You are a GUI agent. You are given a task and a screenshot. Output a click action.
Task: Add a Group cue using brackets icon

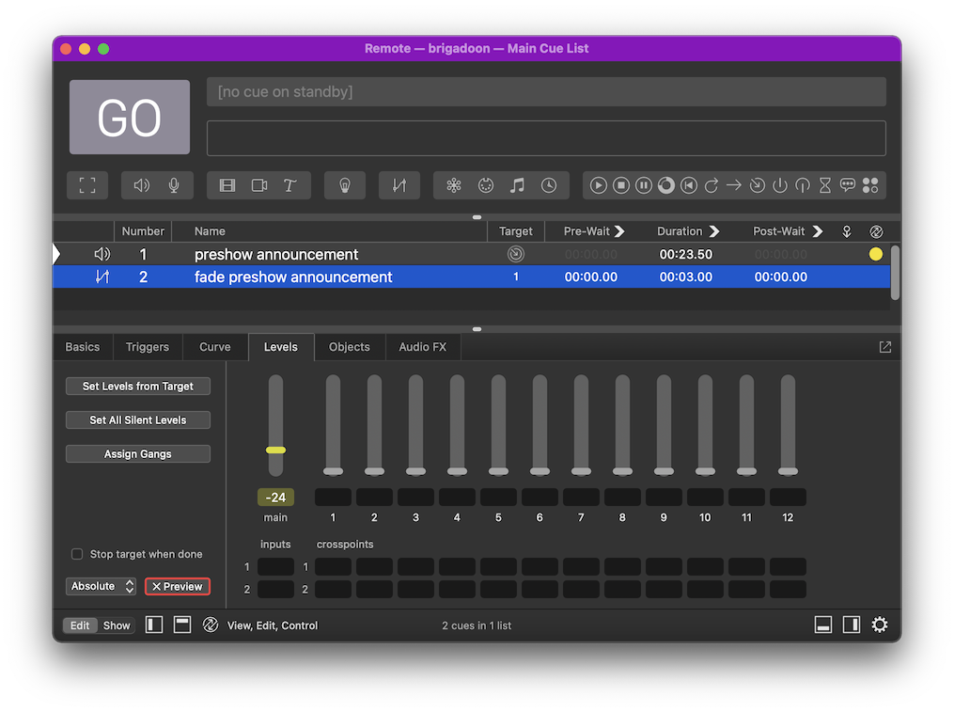[87, 185]
